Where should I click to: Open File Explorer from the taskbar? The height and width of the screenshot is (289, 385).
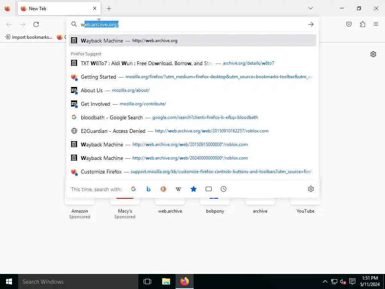point(166,281)
